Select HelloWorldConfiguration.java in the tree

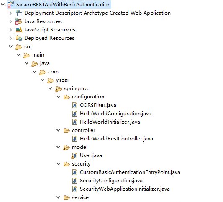(115, 114)
